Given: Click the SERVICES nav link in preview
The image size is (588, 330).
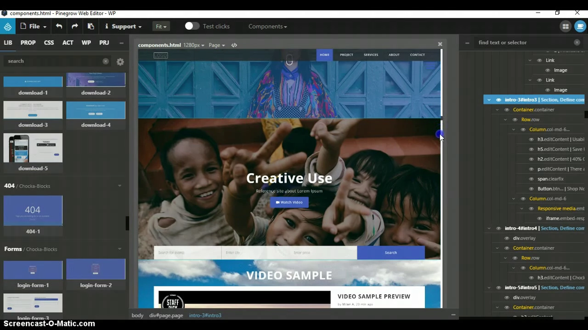Looking at the screenshot, I should (371, 55).
